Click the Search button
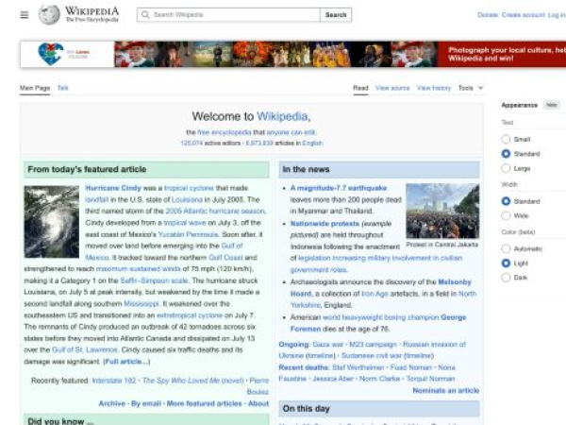Viewport: 566px width, 425px height. 336,15
